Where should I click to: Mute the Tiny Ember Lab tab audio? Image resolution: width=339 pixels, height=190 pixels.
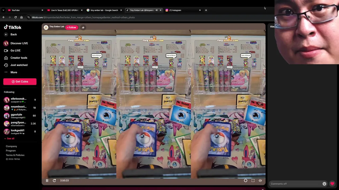[x=157, y=10]
